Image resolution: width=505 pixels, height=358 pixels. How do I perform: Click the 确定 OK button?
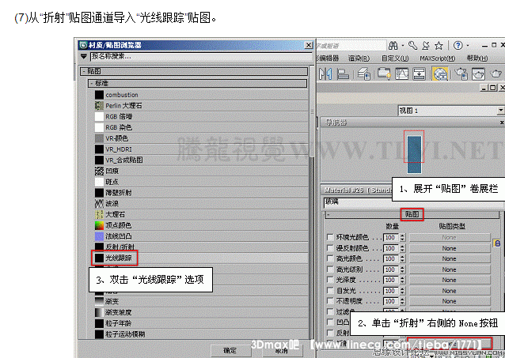pos(230,350)
